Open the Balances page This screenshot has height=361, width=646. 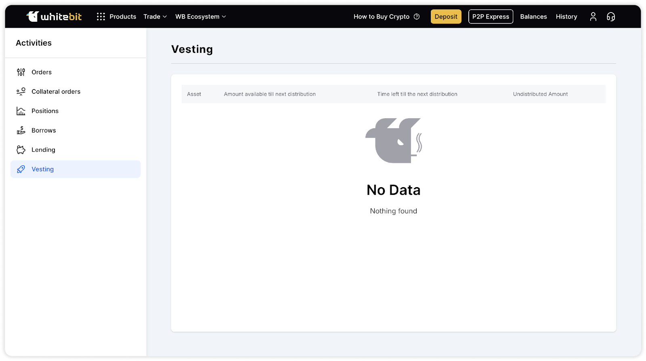(533, 17)
